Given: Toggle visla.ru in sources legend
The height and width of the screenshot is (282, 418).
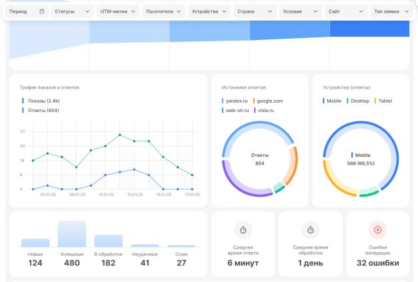Looking at the screenshot, I should pos(264,110).
